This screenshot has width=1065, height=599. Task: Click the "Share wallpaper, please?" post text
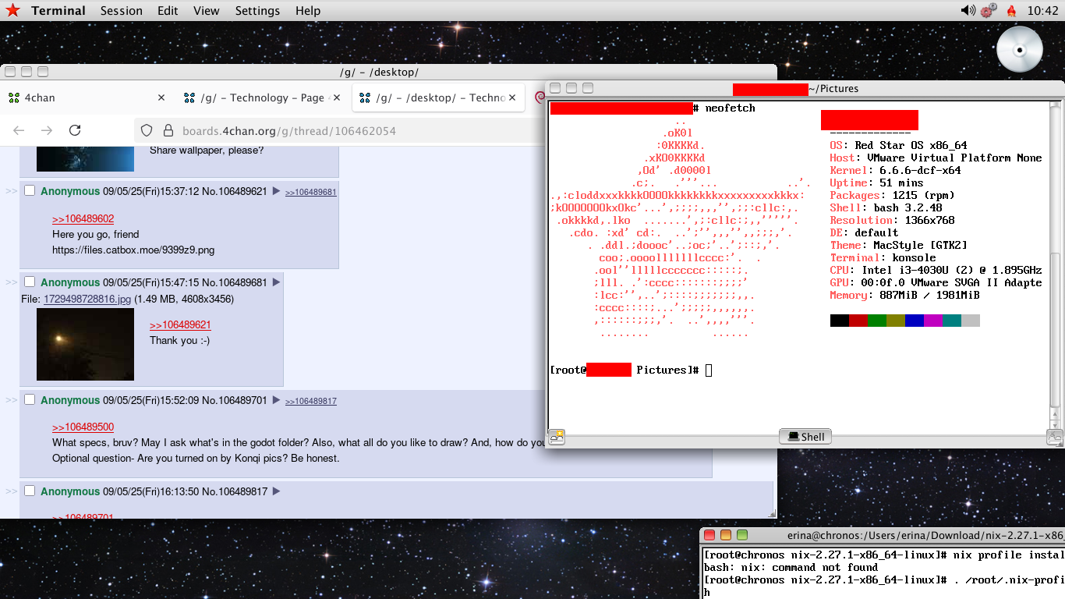[x=207, y=151]
